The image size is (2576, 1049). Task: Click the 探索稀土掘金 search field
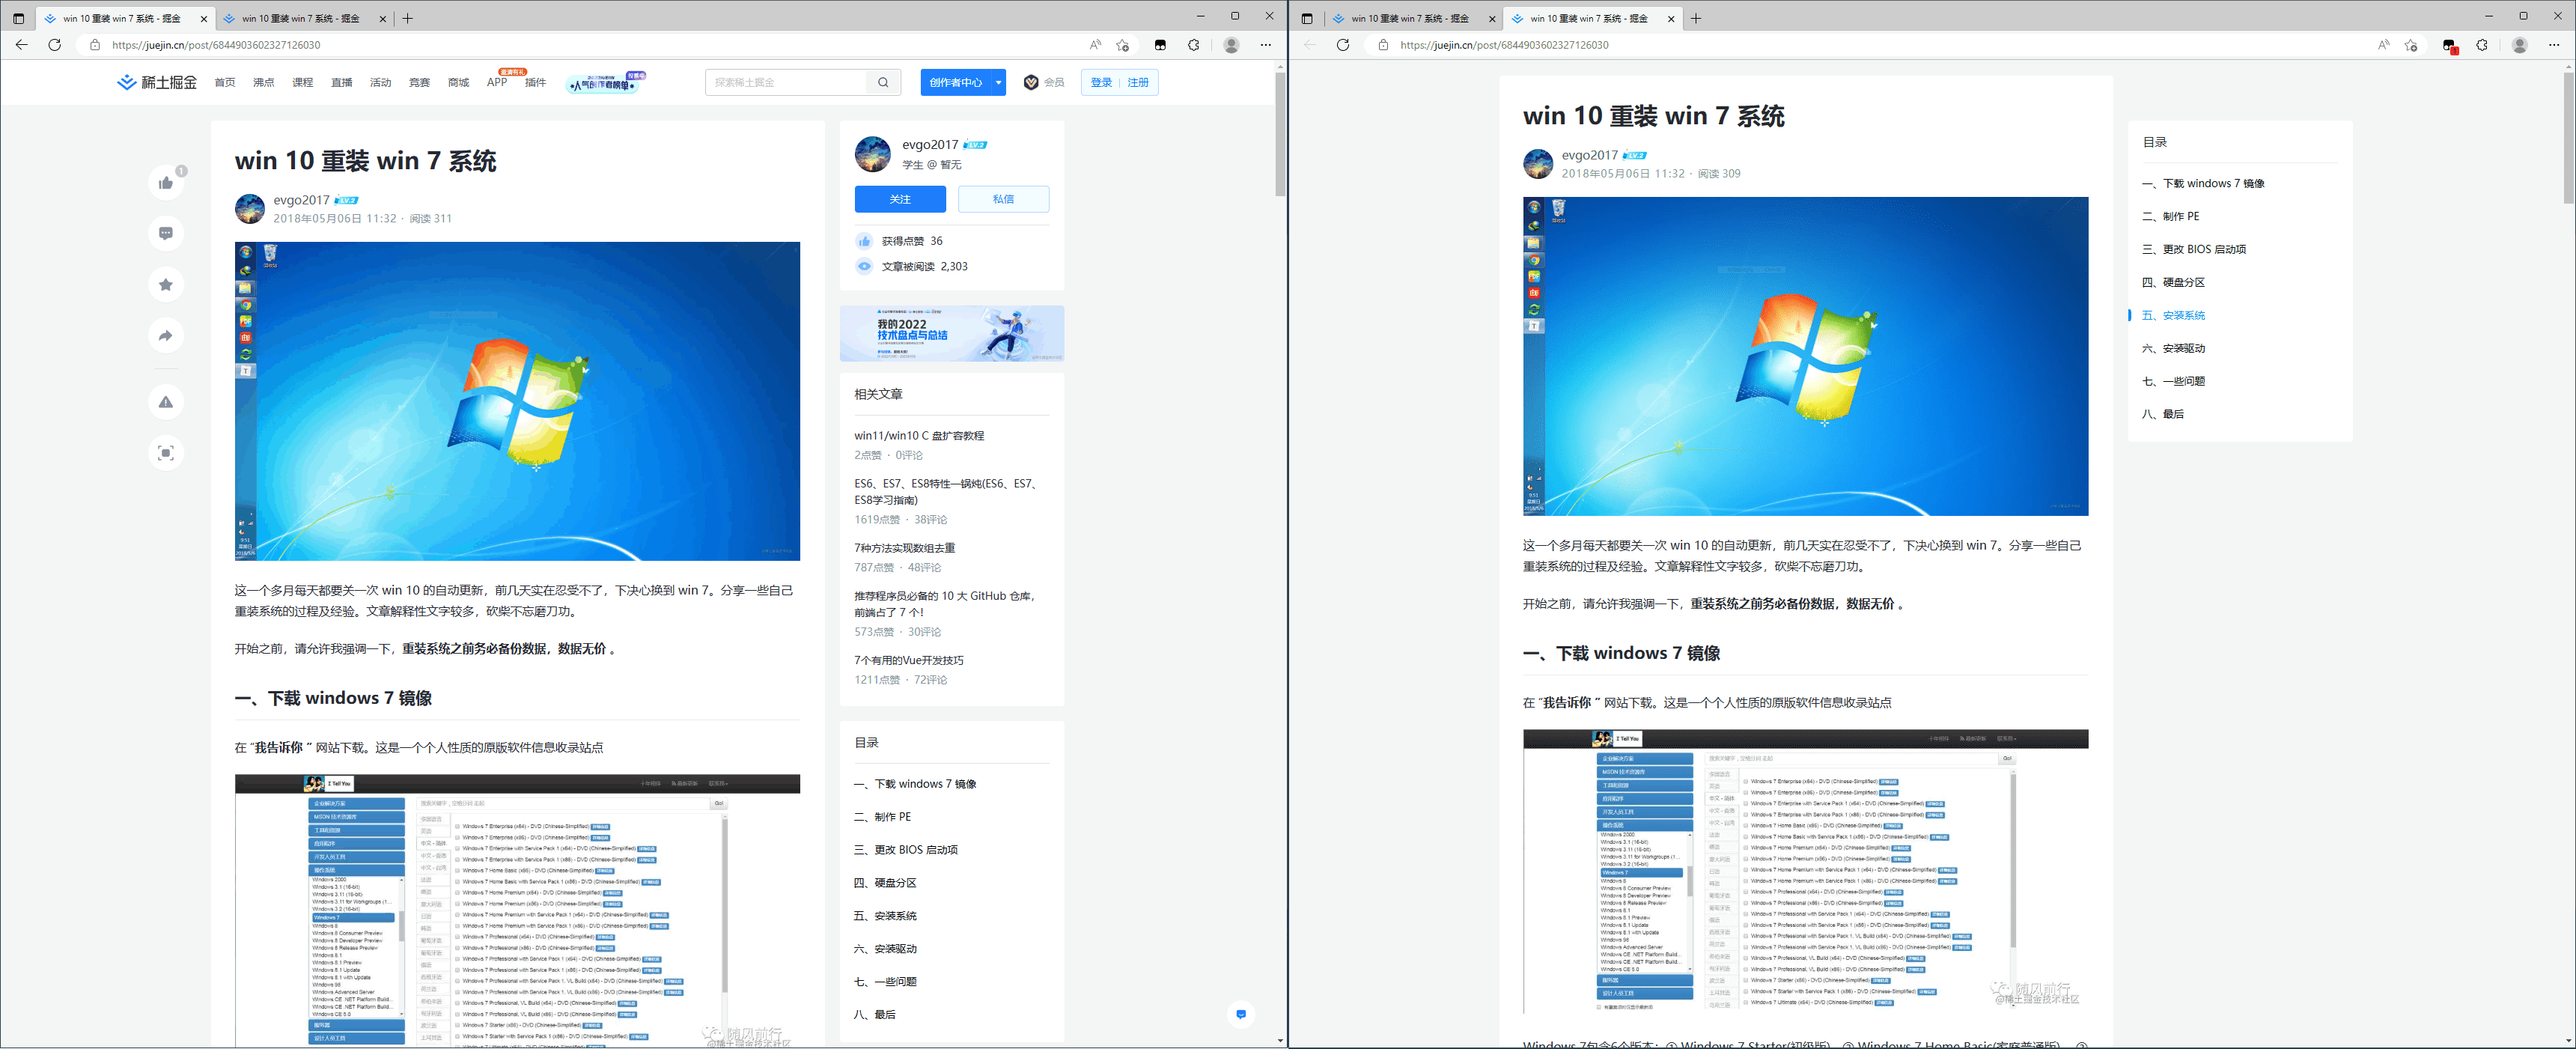(x=787, y=82)
